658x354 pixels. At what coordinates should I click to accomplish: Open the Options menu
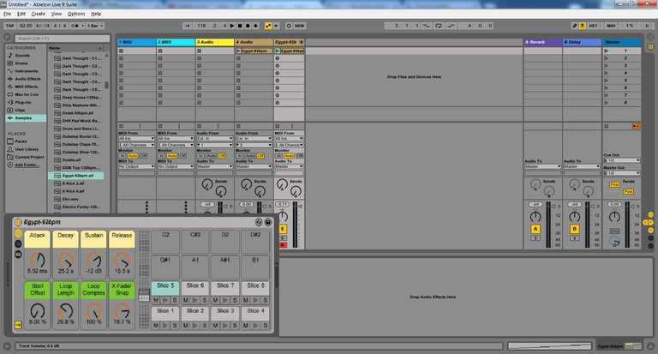click(x=76, y=14)
